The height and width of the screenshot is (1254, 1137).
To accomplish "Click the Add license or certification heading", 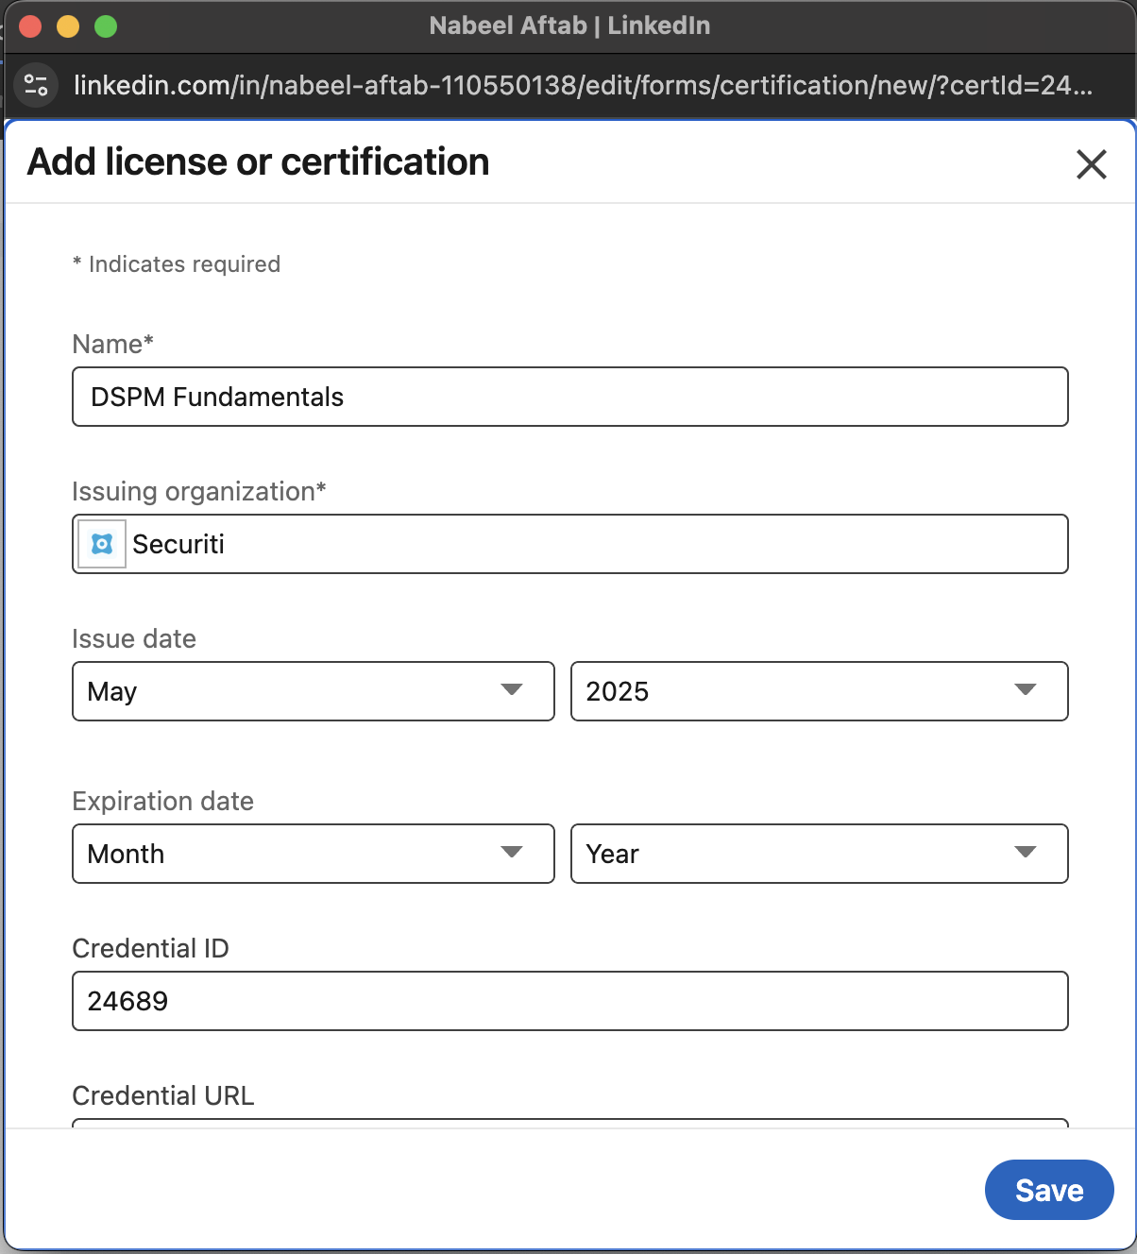I will tap(259, 162).
